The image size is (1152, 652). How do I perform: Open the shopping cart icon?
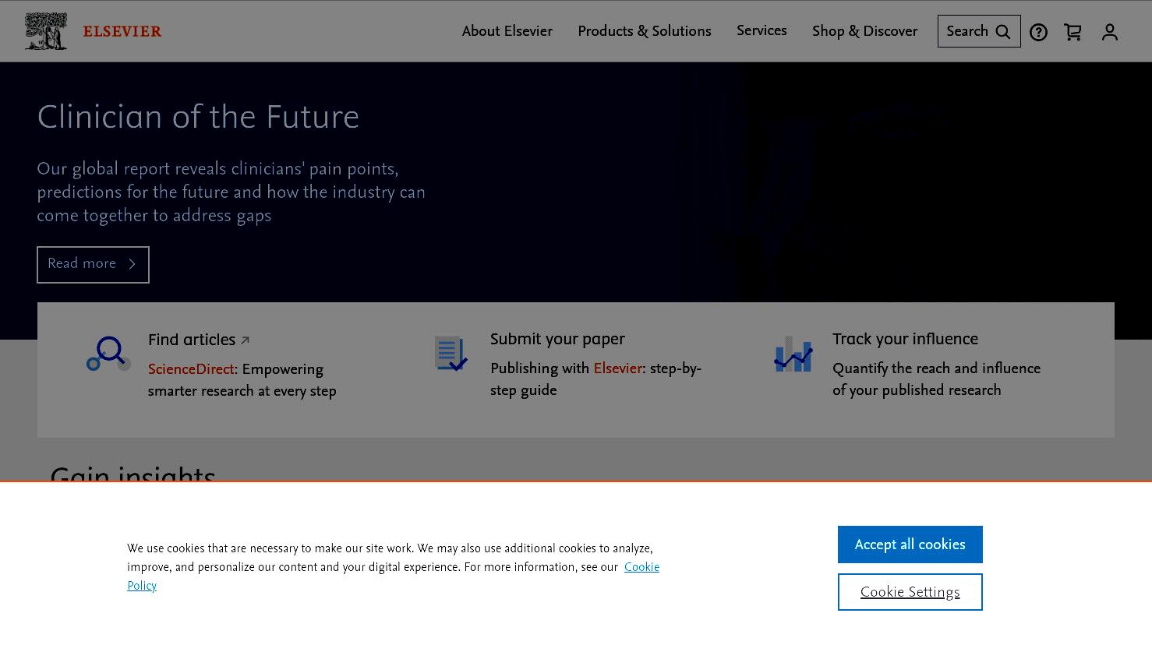1073,32
